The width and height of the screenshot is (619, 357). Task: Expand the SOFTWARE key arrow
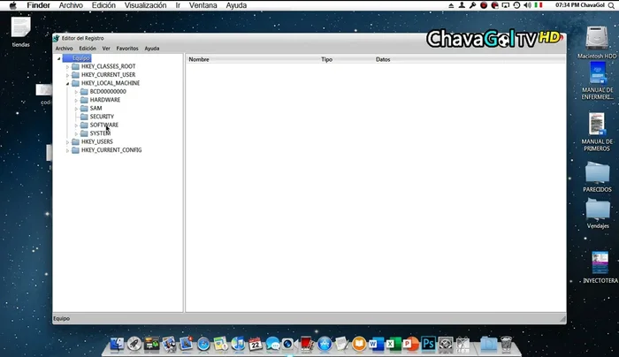76,125
